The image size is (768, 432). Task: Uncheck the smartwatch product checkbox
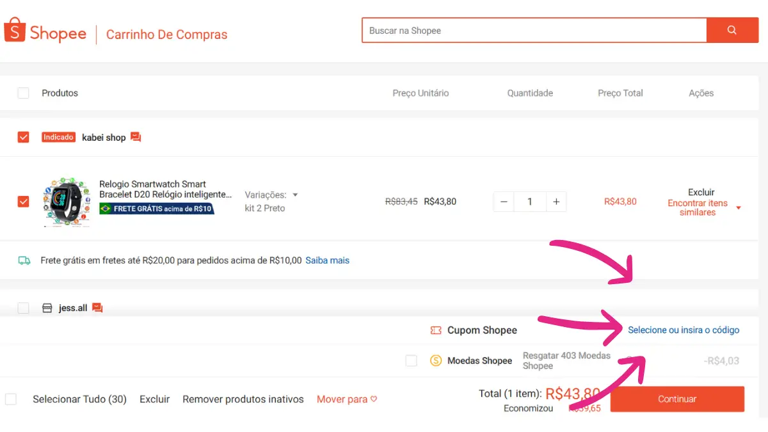pos(23,202)
